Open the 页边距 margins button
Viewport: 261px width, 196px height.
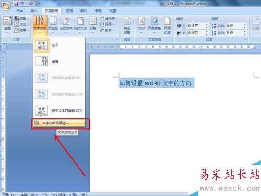[x=53, y=25]
